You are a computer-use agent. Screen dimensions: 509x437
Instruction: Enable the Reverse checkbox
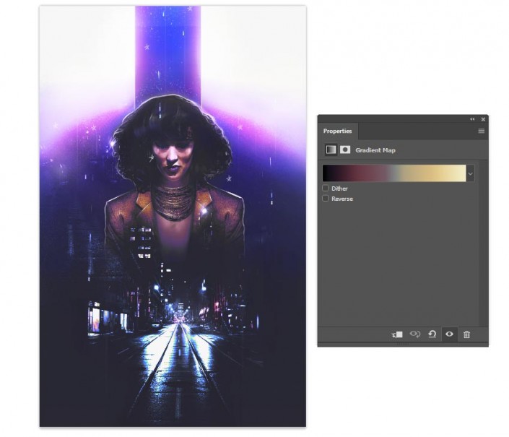326,199
